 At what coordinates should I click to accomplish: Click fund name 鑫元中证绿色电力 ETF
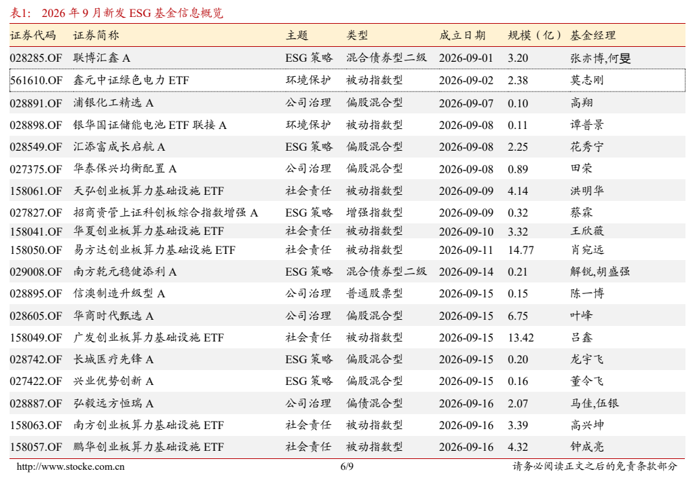[131, 80]
